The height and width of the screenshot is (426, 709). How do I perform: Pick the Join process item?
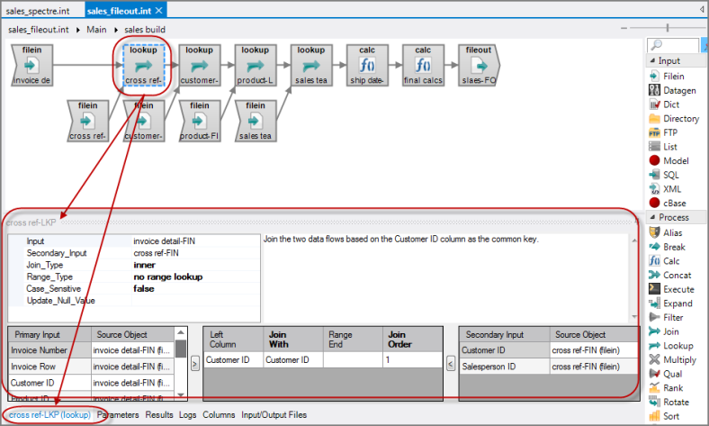click(x=664, y=331)
